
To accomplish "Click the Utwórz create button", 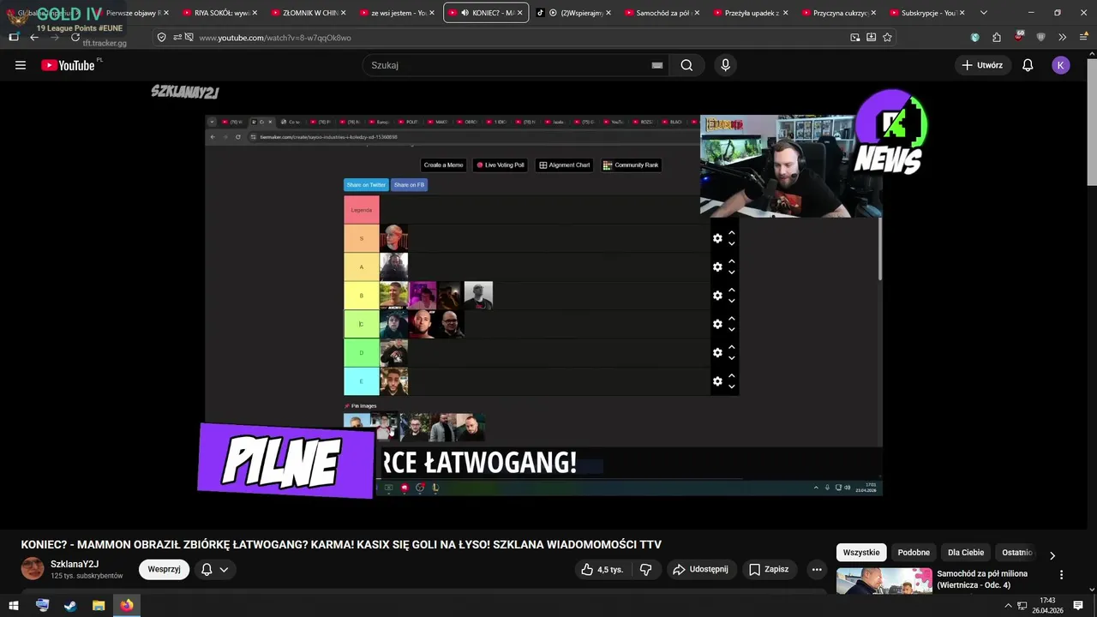I will coord(982,65).
